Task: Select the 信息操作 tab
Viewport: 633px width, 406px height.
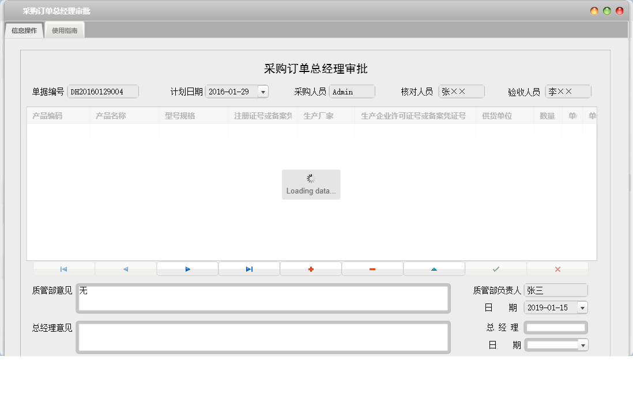Action: pos(23,29)
